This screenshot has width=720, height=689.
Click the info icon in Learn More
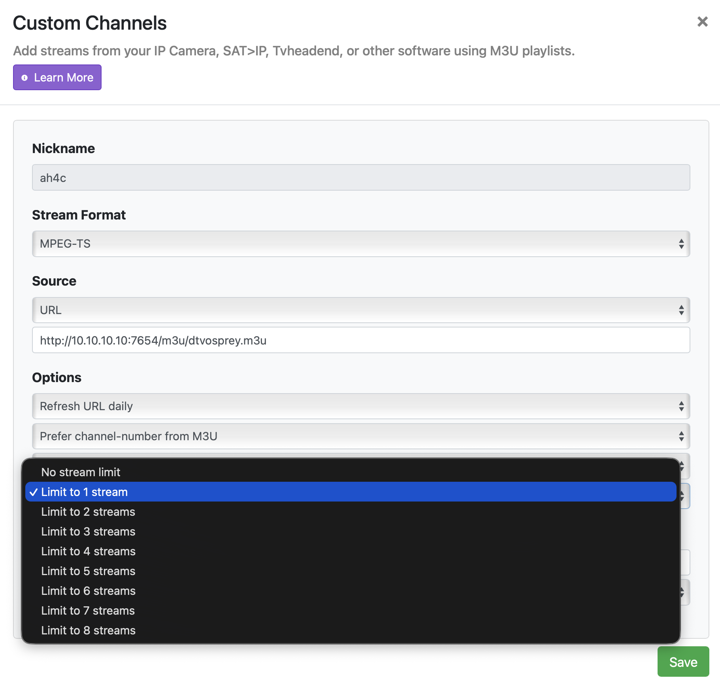25,78
